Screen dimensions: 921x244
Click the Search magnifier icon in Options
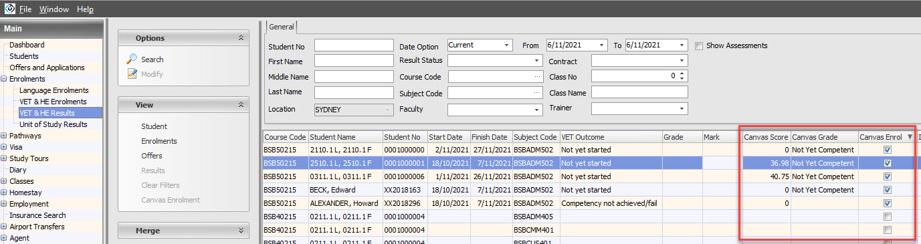132,59
